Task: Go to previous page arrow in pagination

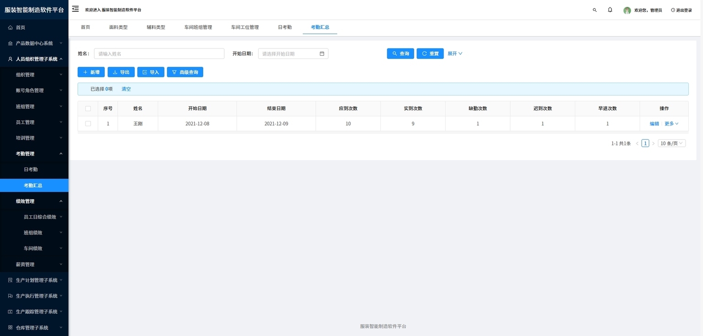Action: point(637,144)
